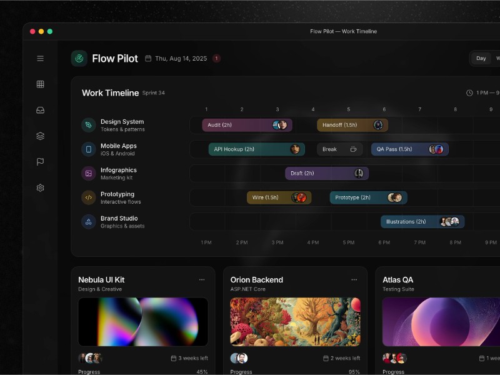Click avatars on the Wire (1.5h) task

click(299, 197)
